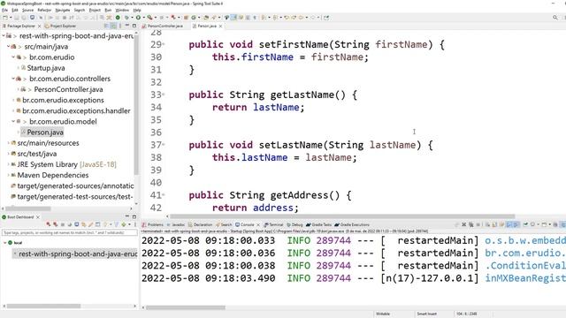Collapse the src/main/java folder
The height and width of the screenshot is (318, 566).
(x=8, y=47)
